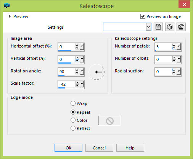Select the Color edge mode
The height and width of the screenshot is (159, 193).
(x=73, y=120)
